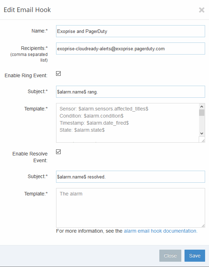209x267 pixels.
Task: Click the Enable Resolve Event label
Action: (30, 157)
